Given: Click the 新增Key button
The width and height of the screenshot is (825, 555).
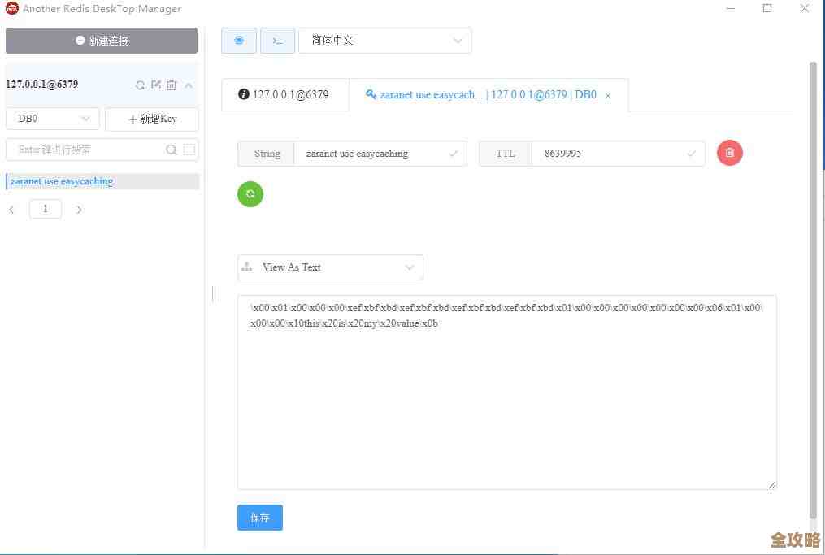Looking at the screenshot, I should (152, 118).
